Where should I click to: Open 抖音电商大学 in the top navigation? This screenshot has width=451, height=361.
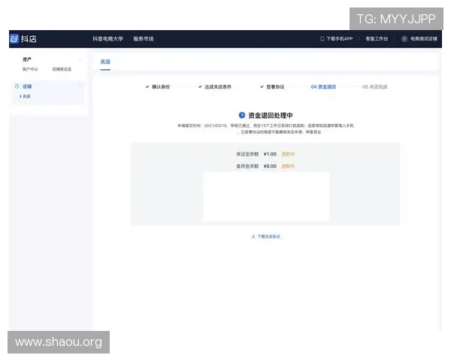[107, 38]
